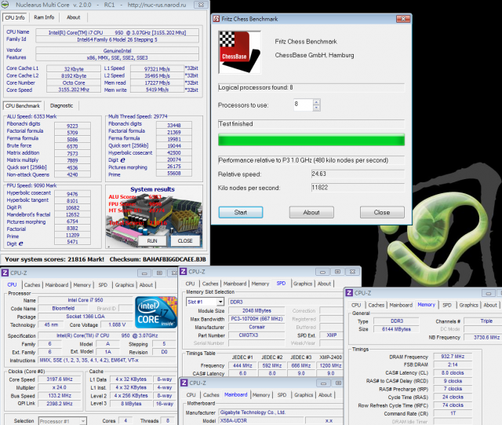Minimize the CPU-Z SPD window
The width and height of the screenshot is (502, 425).
[322, 272]
